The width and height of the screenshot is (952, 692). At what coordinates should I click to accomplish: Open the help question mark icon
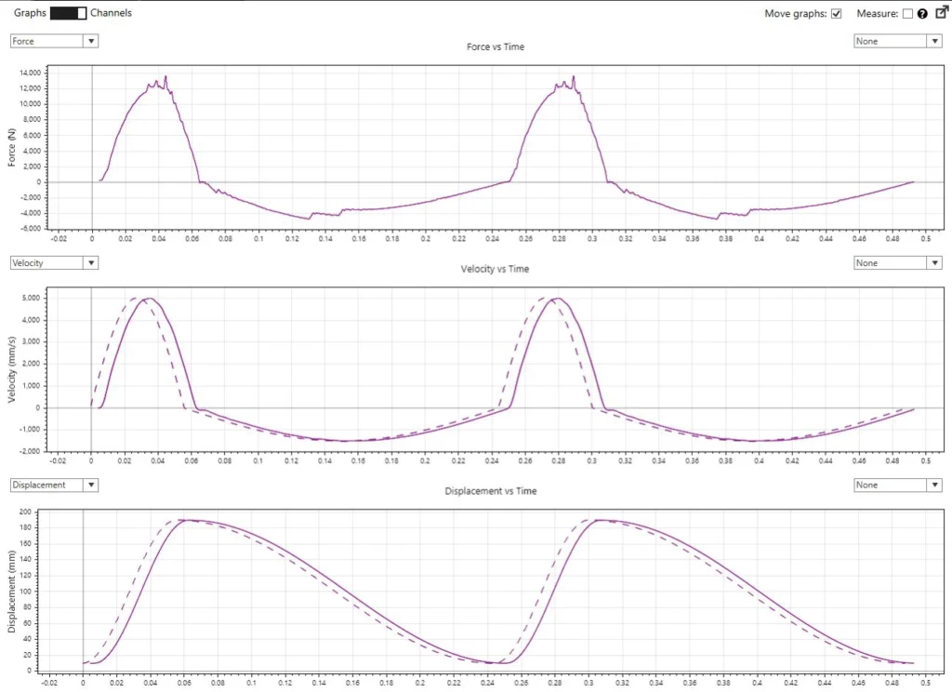coord(922,13)
